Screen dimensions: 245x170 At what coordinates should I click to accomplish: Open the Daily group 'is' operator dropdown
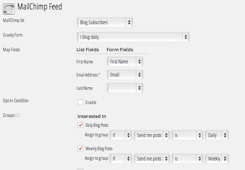(x=187, y=135)
